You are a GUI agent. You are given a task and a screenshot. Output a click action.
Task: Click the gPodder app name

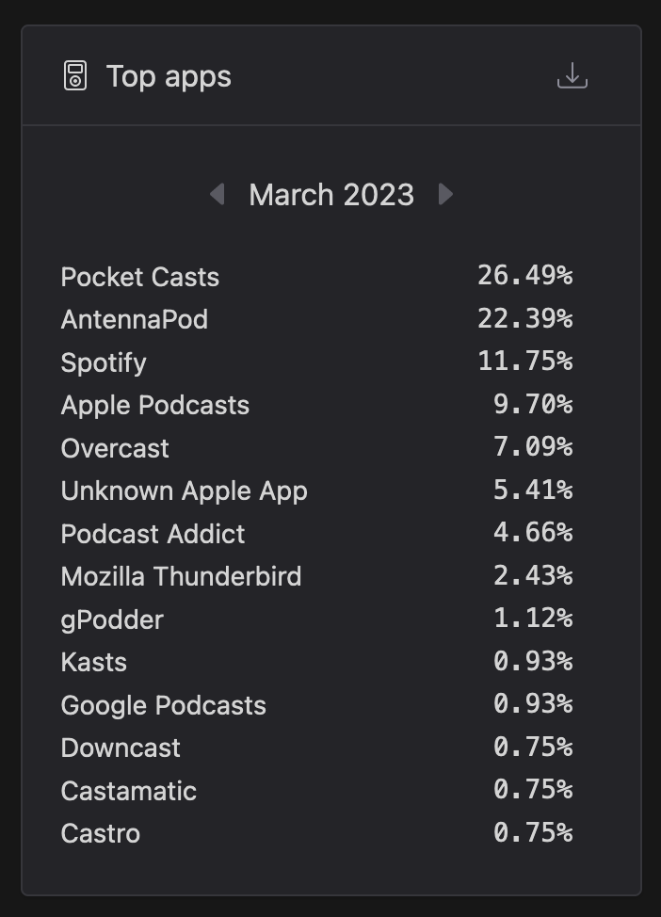pyautogui.click(x=112, y=619)
